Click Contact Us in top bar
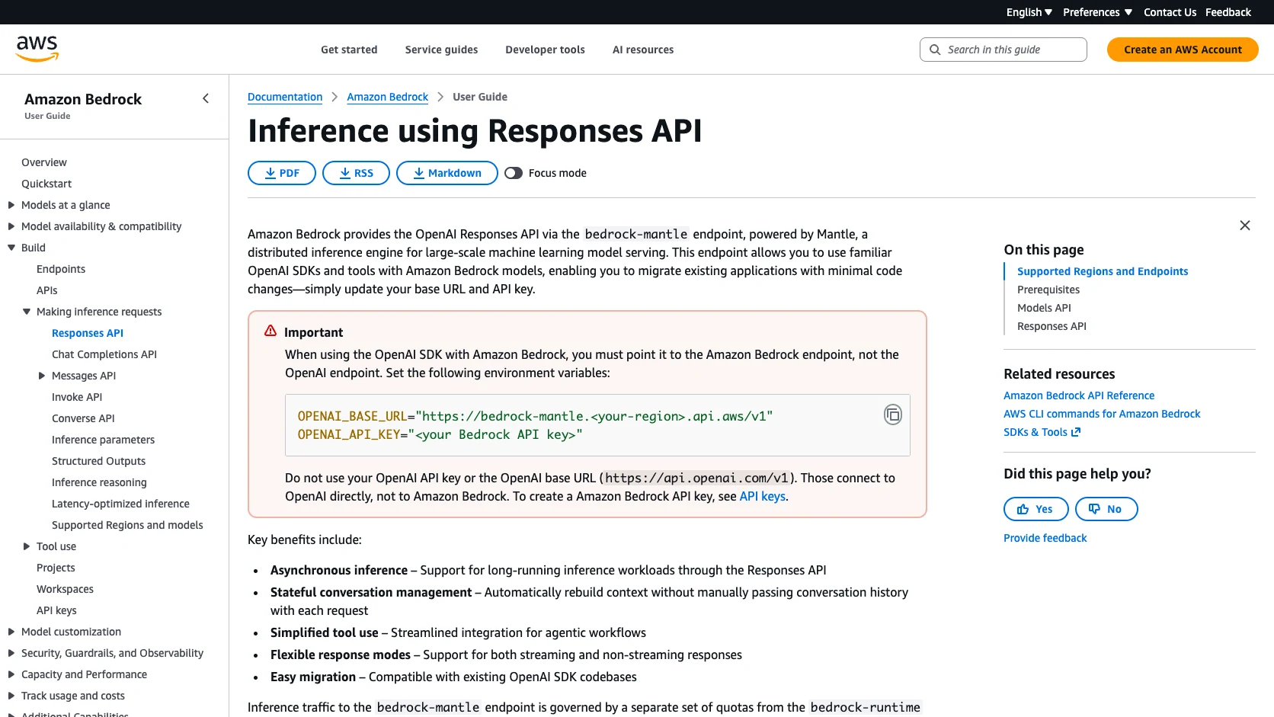1274x717 pixels. click(x=1170, y=12)
